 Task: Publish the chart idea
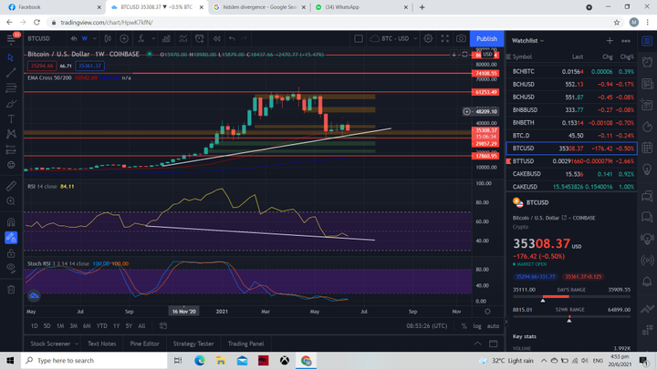coord(486,38)
